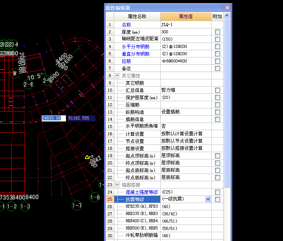Enable the 附加 checkbox for 起点底标高
Screen dimensions: 283x241
217,170
